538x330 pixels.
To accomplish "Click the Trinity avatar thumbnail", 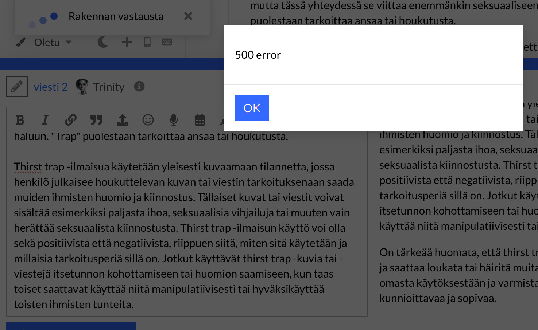I will tap(82, 87).
